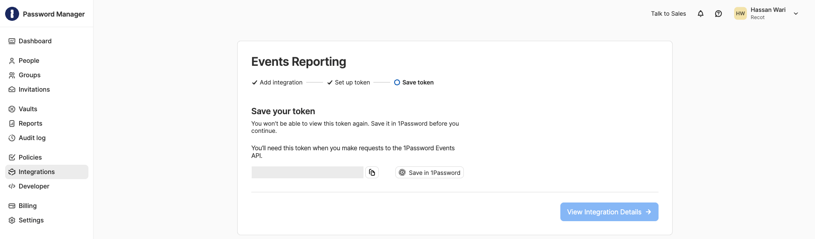The width and height of the screenshot is (815, 239).
Task: Click the Set up token step
Action: click(349, 82)
